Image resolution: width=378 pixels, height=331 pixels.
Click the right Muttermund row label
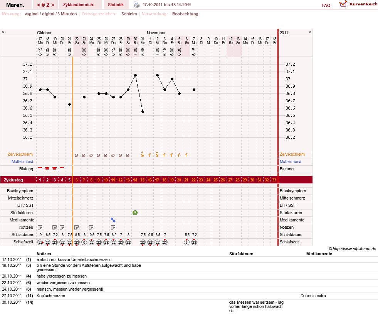[291, 161]
